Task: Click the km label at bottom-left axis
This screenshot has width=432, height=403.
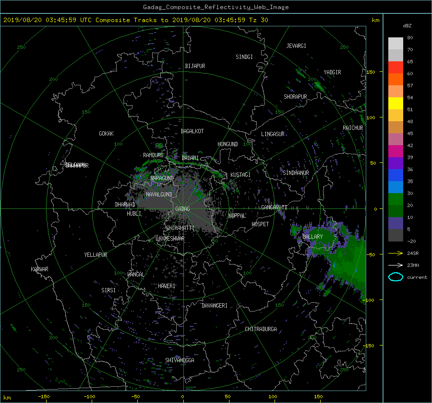Action: (7, 398)
